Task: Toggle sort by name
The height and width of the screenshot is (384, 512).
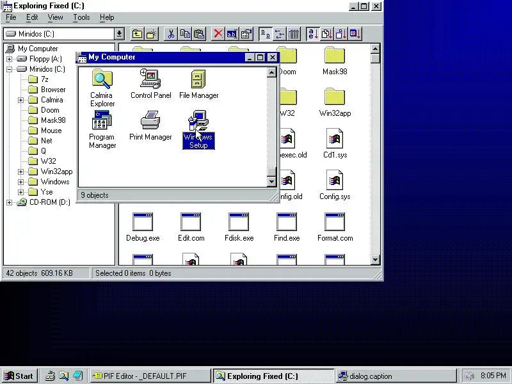Action: click(312, 34)
